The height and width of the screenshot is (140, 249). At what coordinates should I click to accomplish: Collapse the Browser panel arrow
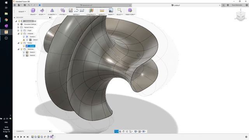[x=14, y=17]
